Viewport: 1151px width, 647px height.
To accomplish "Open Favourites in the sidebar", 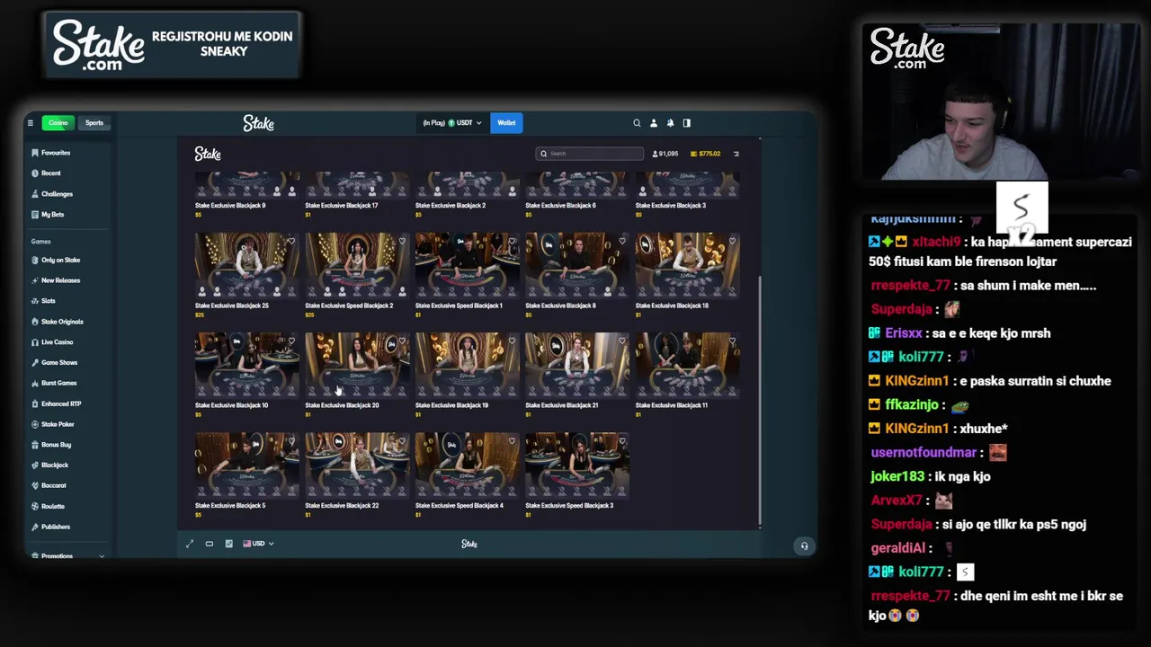I will 50,153.
